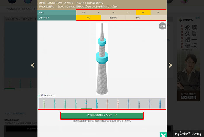The image size is (204, 137).
Task: Select the SS size option
Action: click(84, 13)
